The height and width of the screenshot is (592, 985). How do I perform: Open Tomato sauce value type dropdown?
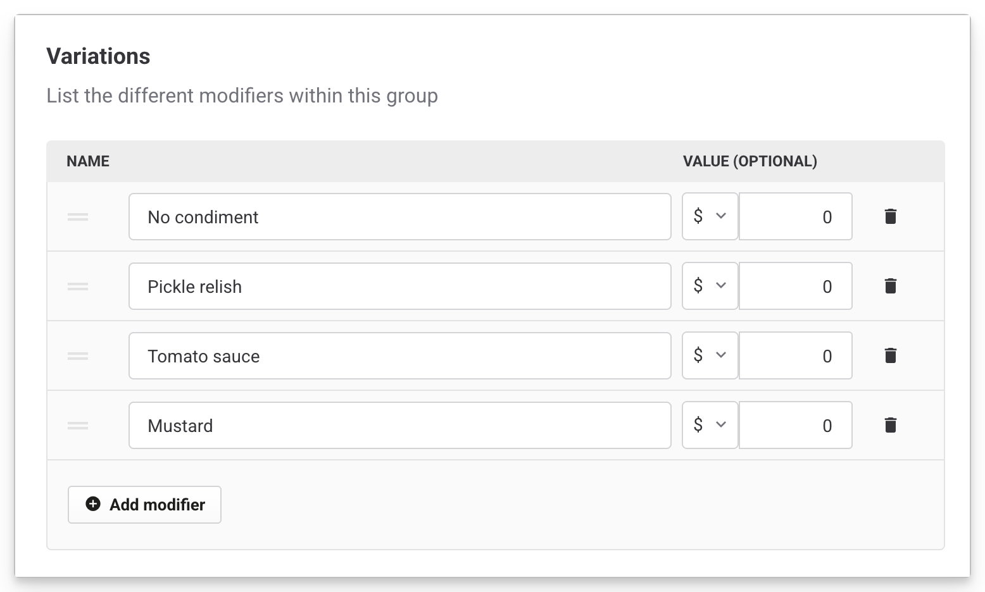(710, 355)
